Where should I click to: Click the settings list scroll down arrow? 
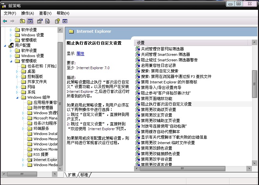[x=254, y=163]
